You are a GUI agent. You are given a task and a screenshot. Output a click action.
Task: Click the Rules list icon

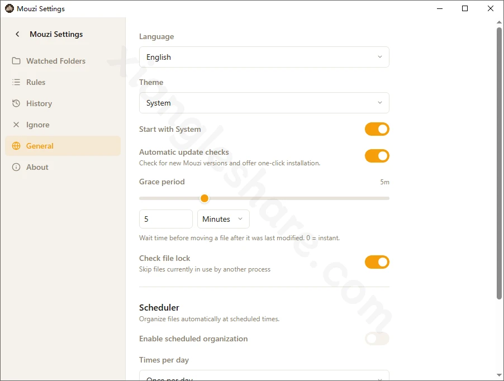coord(16,82)
